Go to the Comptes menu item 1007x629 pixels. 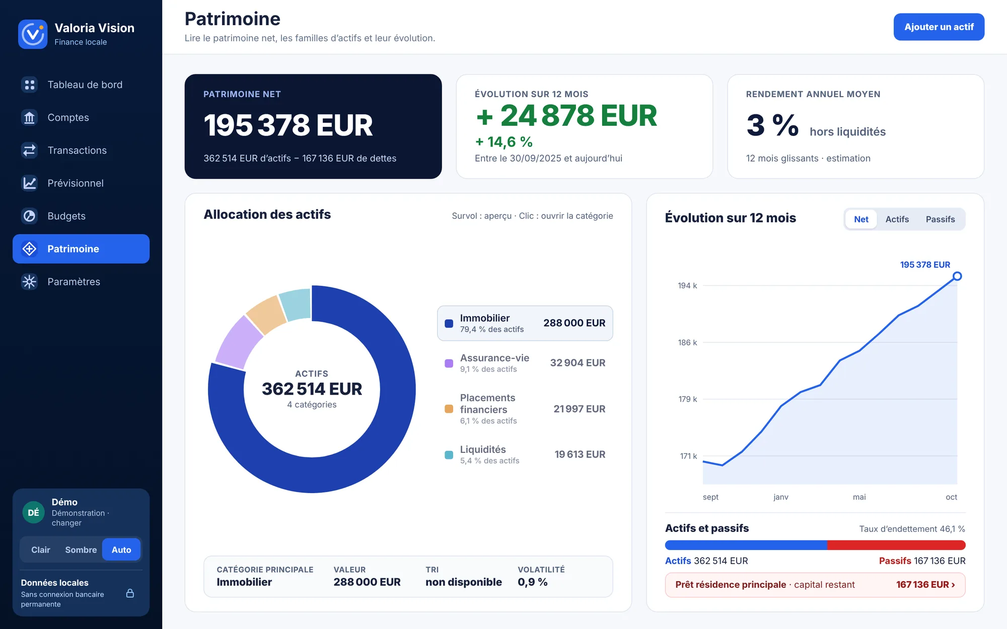point(81,117)
